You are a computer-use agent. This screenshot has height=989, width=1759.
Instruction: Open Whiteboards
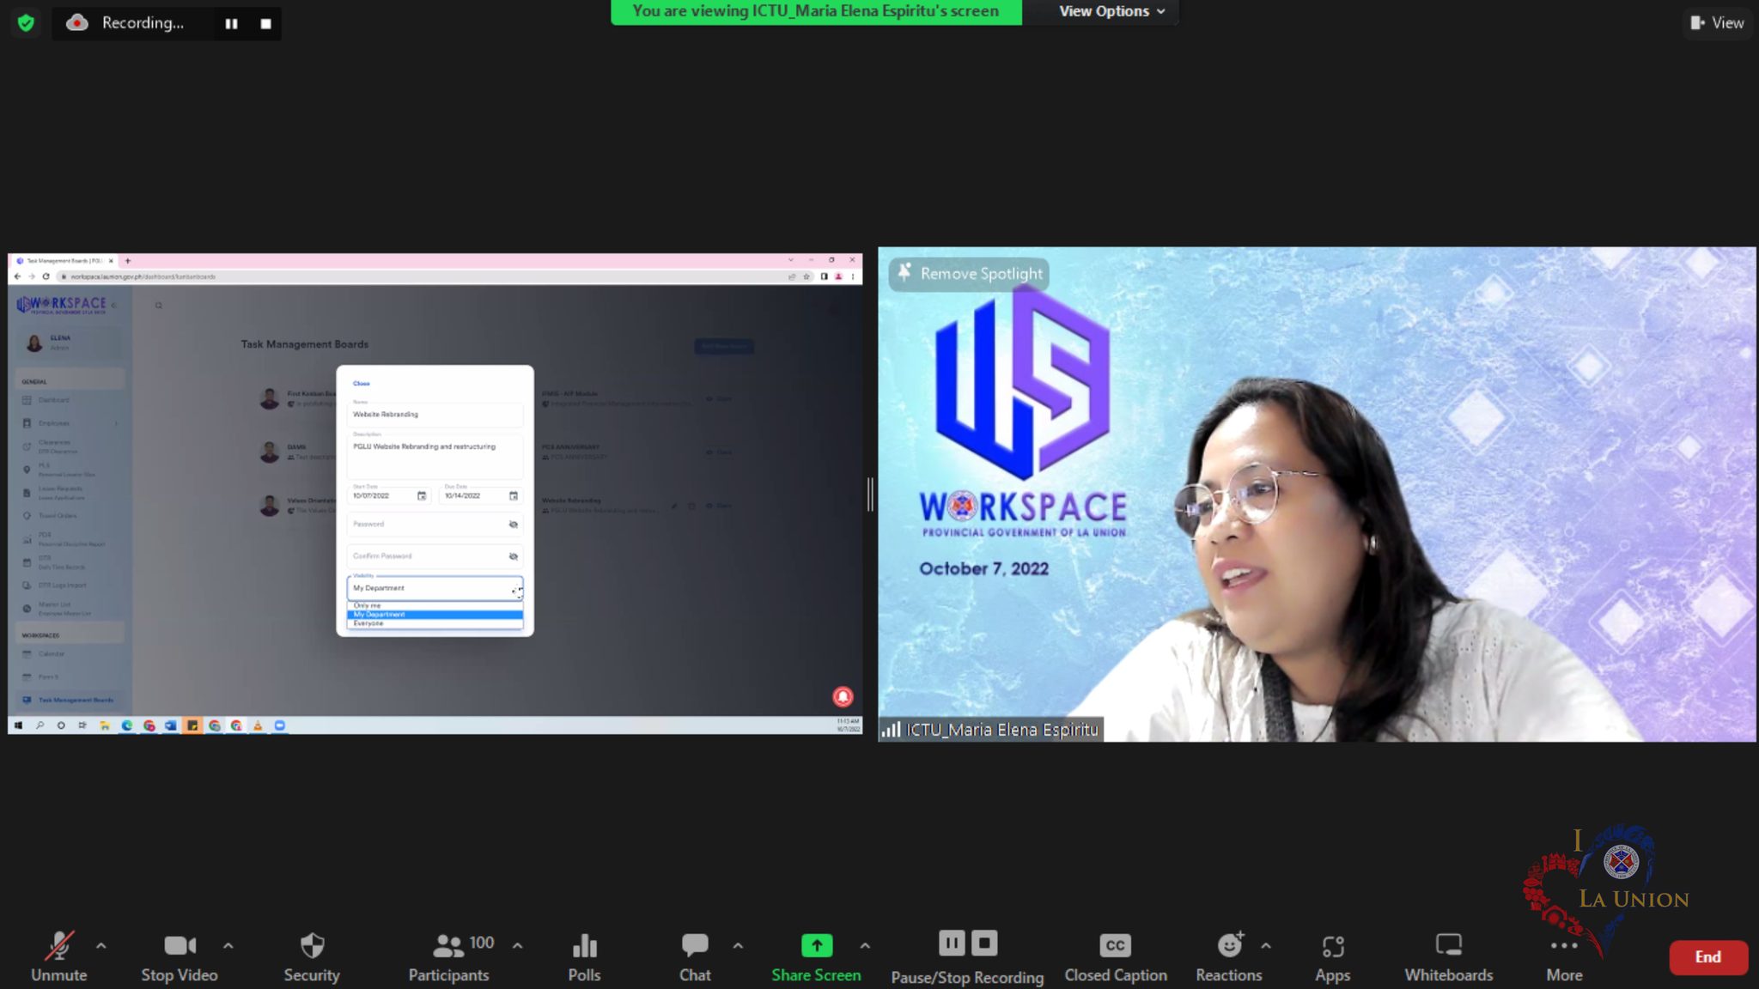click(x=1449, y=956)
